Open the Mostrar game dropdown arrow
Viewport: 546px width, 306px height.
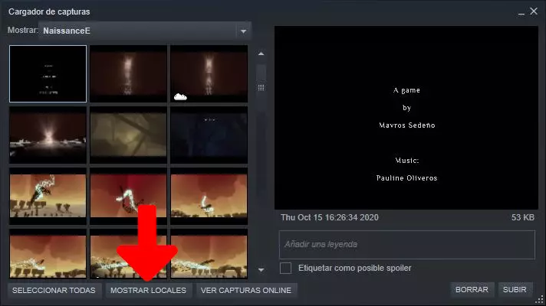(243, 31)
